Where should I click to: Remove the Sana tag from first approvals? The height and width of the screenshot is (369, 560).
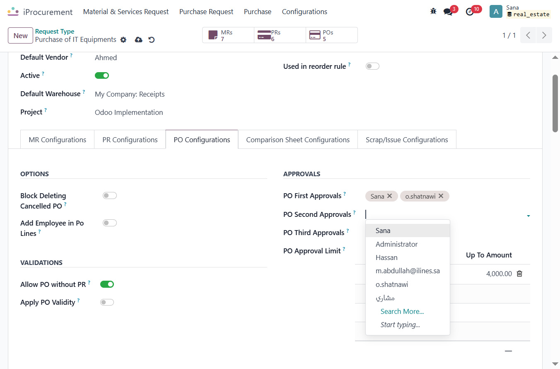pyautogui.click(x=389, y=196)
